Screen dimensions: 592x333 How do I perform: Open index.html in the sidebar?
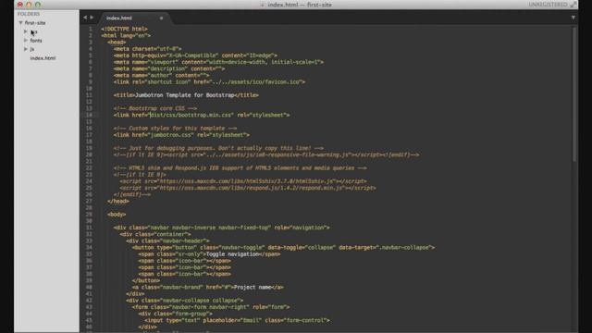coord(43,58)
